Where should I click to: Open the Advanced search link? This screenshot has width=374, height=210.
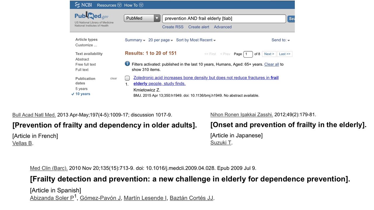[223, 27]
